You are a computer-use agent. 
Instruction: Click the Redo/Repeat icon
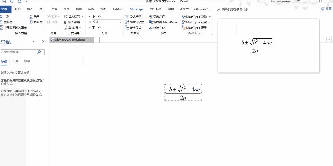(20, 1)
